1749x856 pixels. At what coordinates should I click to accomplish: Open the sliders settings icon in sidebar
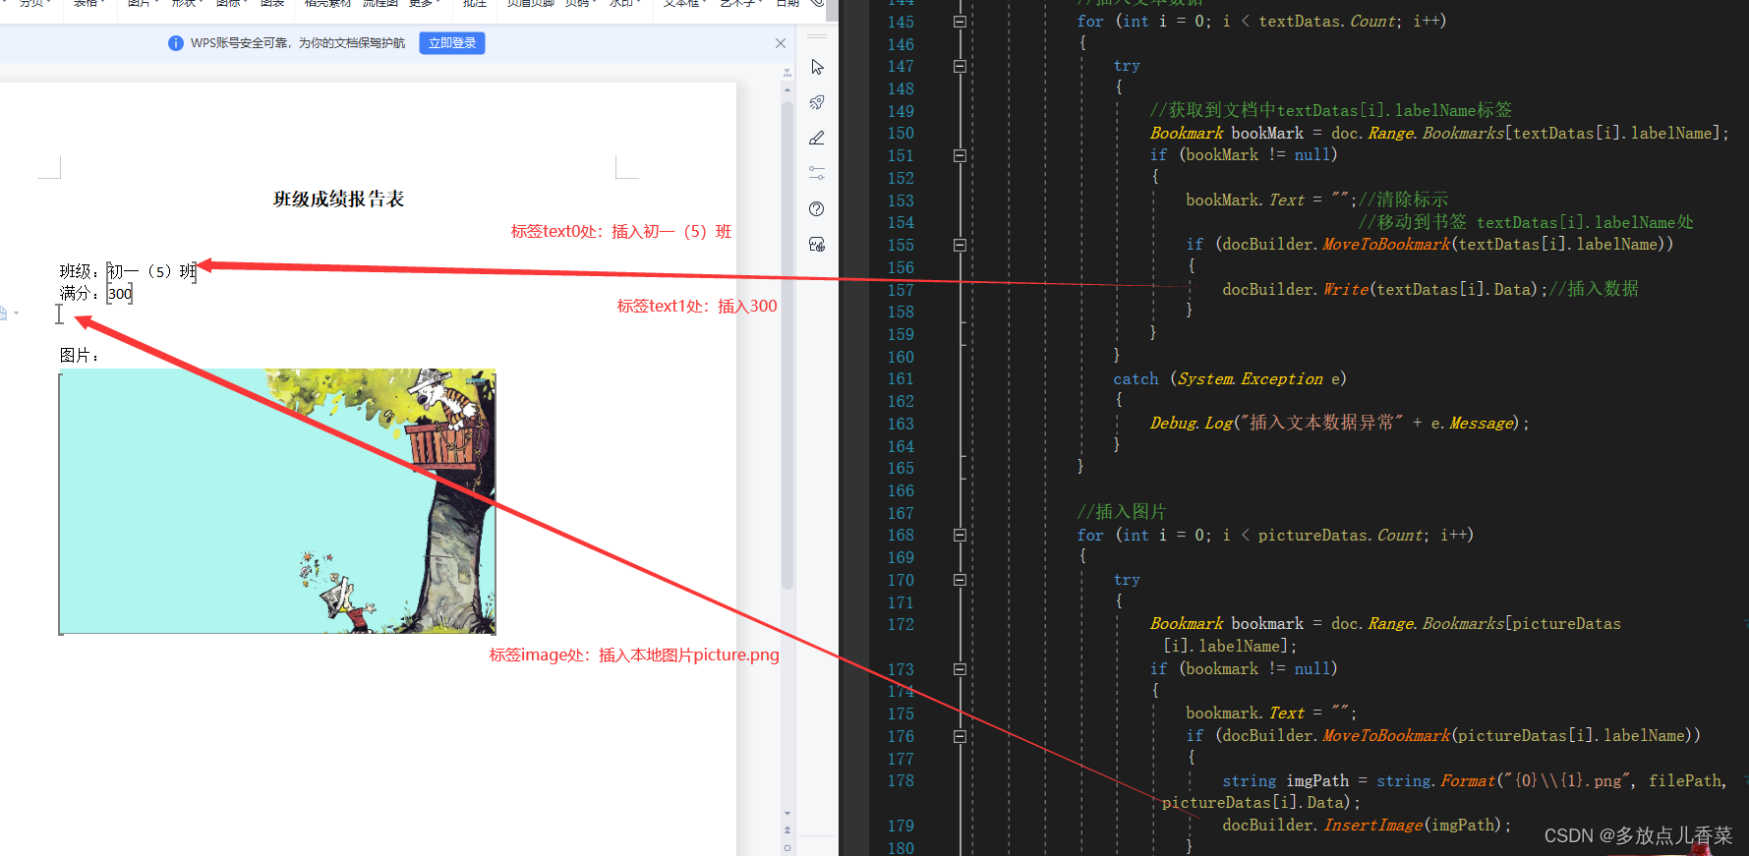pyautogui.click(x=817, y=173)
